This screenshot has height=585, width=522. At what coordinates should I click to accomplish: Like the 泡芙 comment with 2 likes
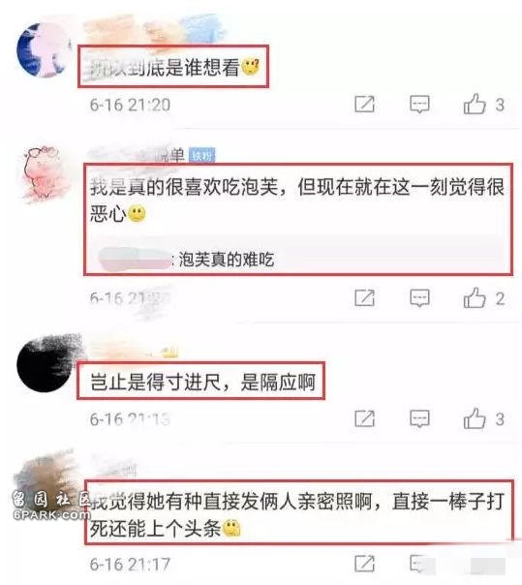pyautogui.click(x=475, y=297)
